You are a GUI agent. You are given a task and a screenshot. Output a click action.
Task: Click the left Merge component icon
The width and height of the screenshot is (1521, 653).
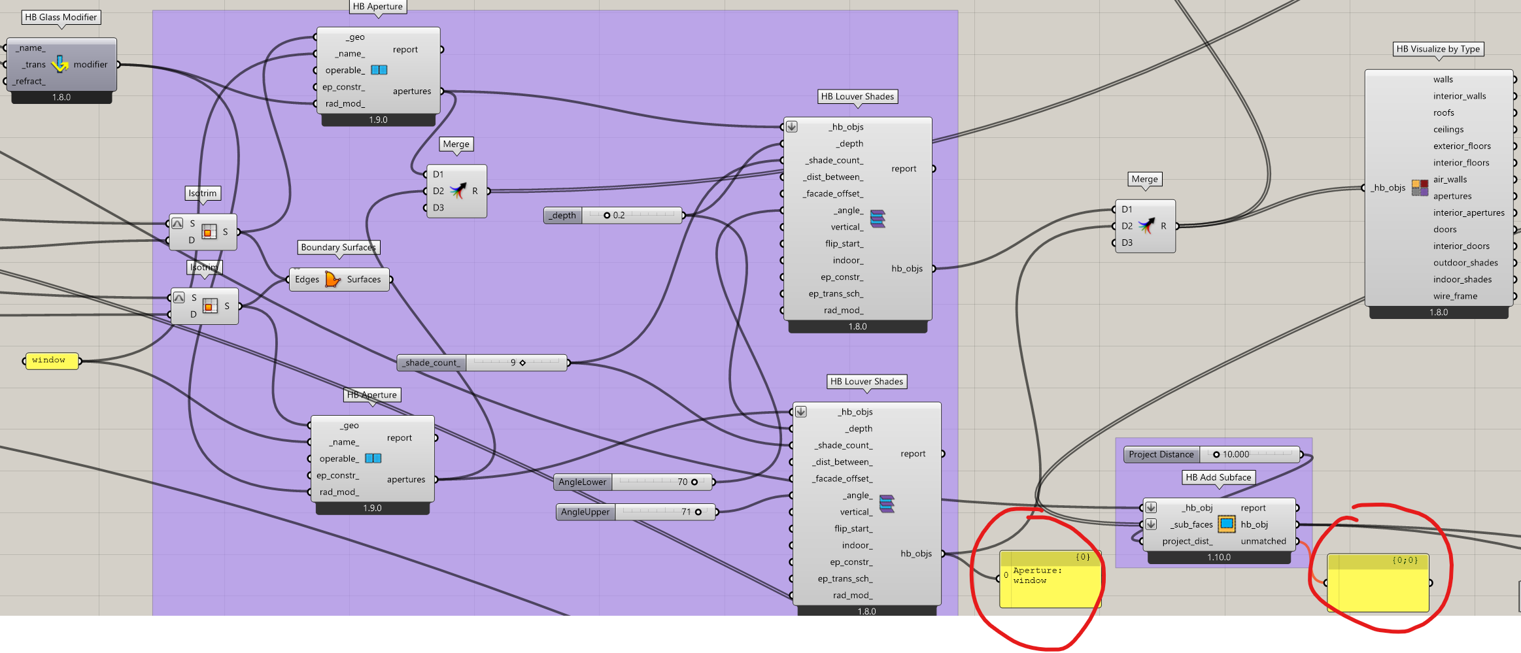coord(458,191)
